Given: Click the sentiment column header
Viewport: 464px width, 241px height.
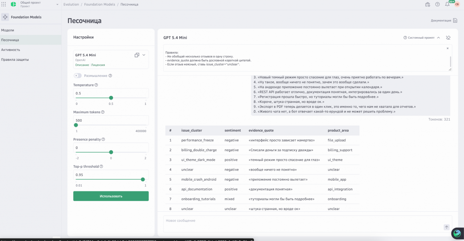Looking at the screenshot, I should tap(233, 130).
